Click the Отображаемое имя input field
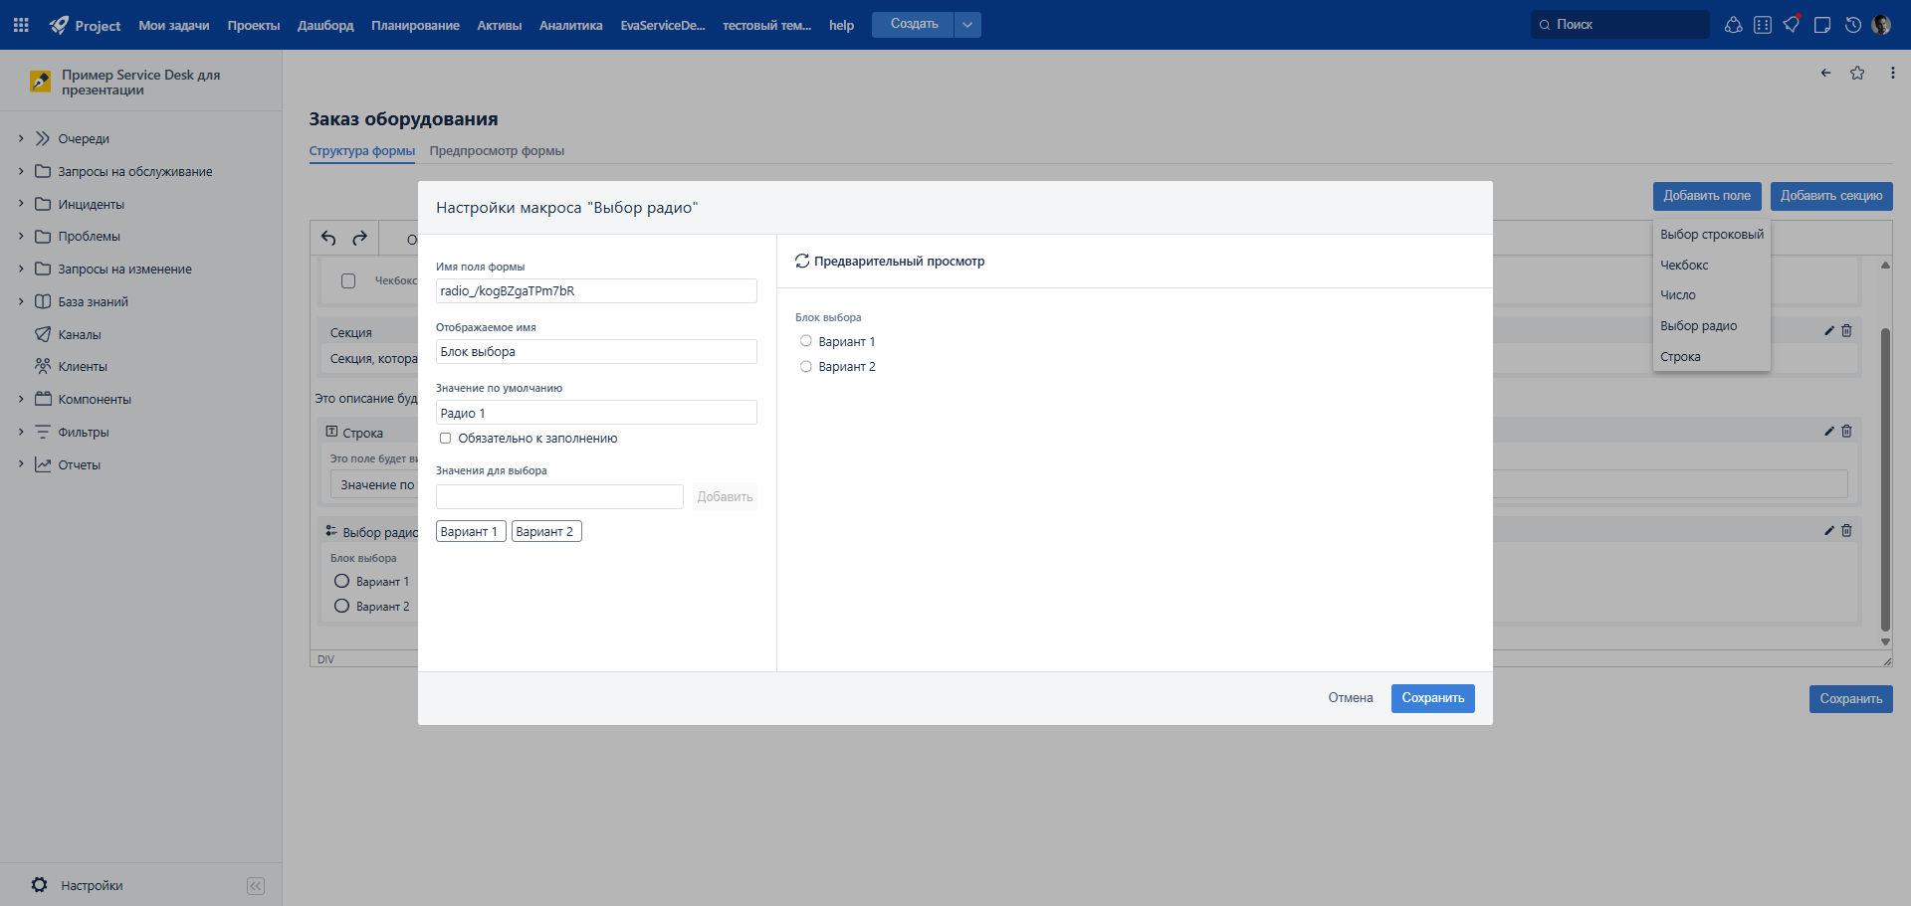The height and width of the screenshot is (906, 1911). tap(596, 352)
